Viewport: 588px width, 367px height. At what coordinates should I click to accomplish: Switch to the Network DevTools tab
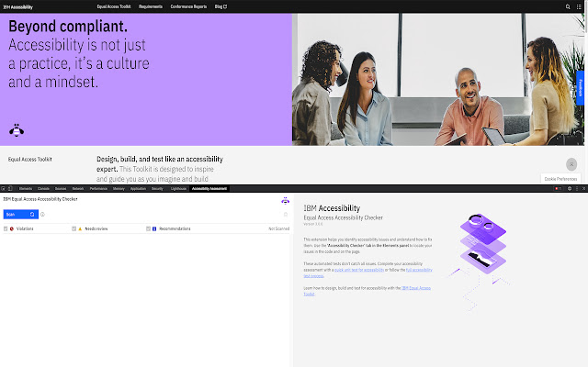[78, 188]
